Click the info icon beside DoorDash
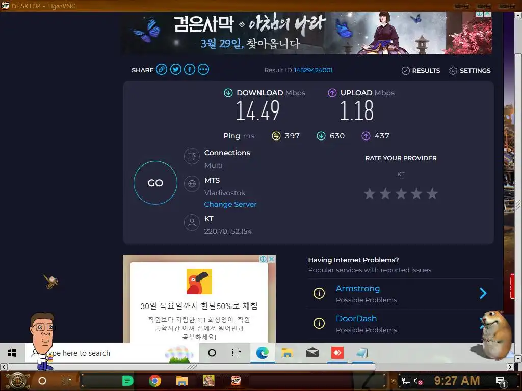Viewport: 522px width, 391px height. [x=319, y=323]
